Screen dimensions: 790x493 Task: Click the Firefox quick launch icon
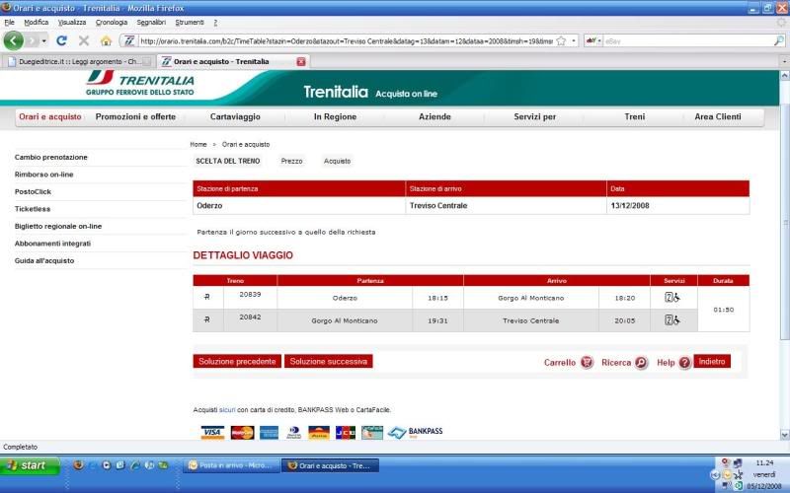point(78,465)
